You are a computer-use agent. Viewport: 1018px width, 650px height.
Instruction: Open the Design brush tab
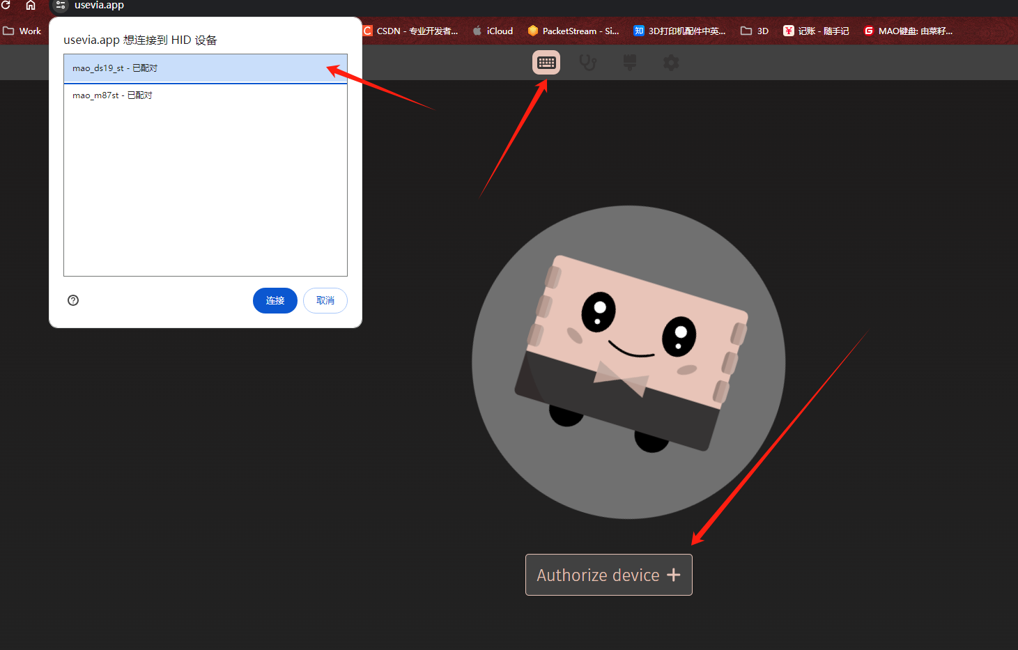click(x=630, y=63)
